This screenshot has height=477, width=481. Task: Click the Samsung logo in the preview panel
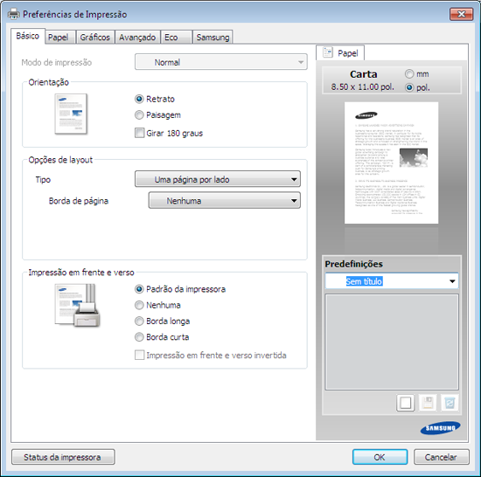(441, 428)
